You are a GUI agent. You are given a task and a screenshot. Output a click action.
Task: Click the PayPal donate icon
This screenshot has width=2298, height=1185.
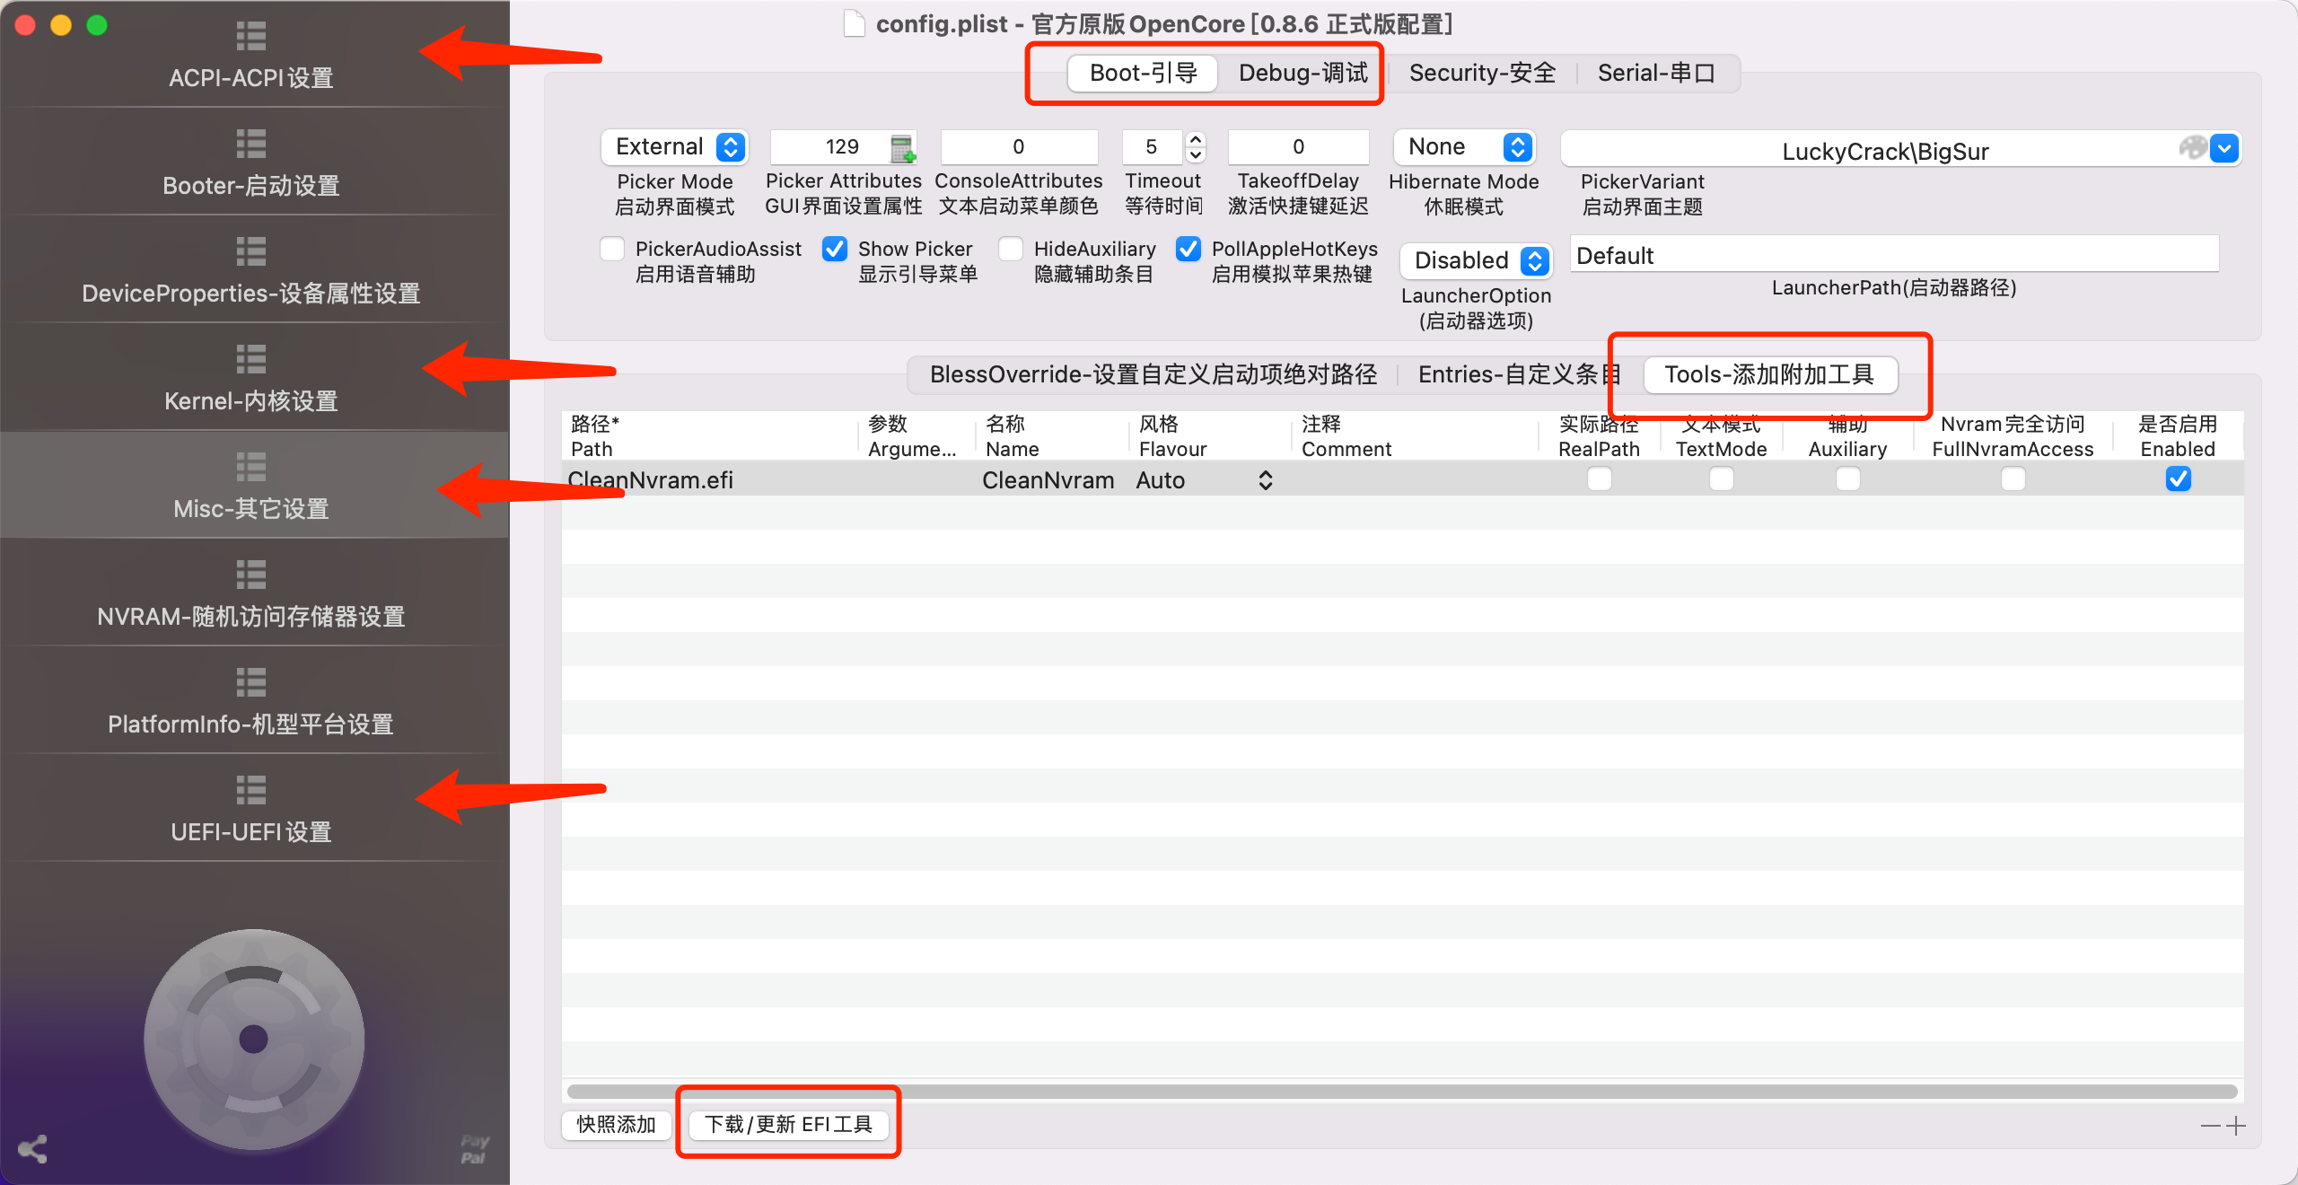474,1149
